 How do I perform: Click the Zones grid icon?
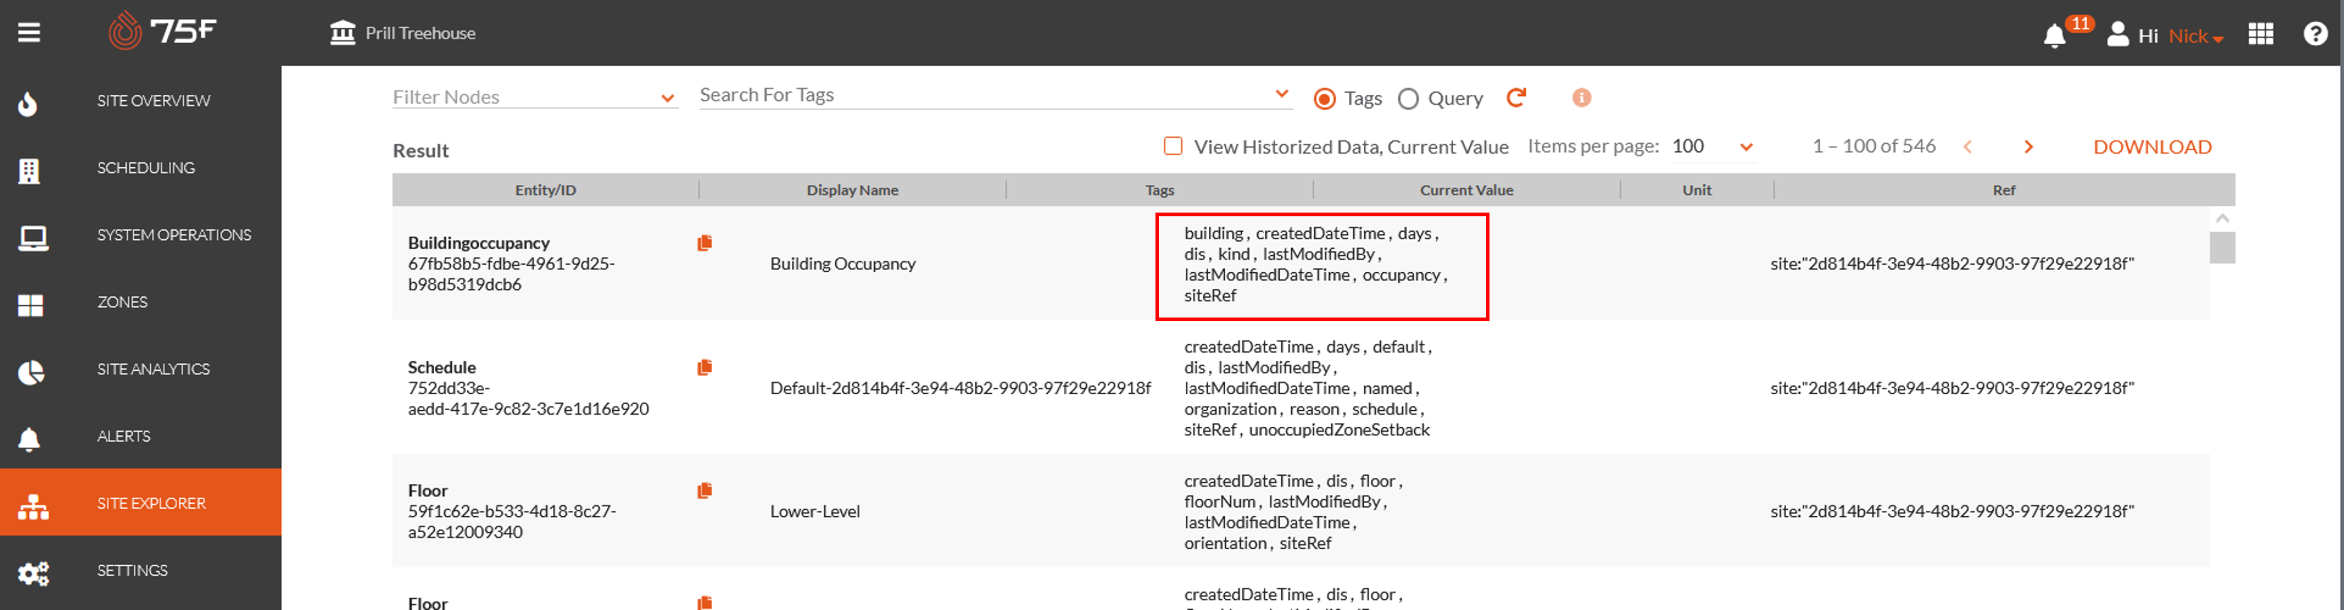(x=31, y=305)
